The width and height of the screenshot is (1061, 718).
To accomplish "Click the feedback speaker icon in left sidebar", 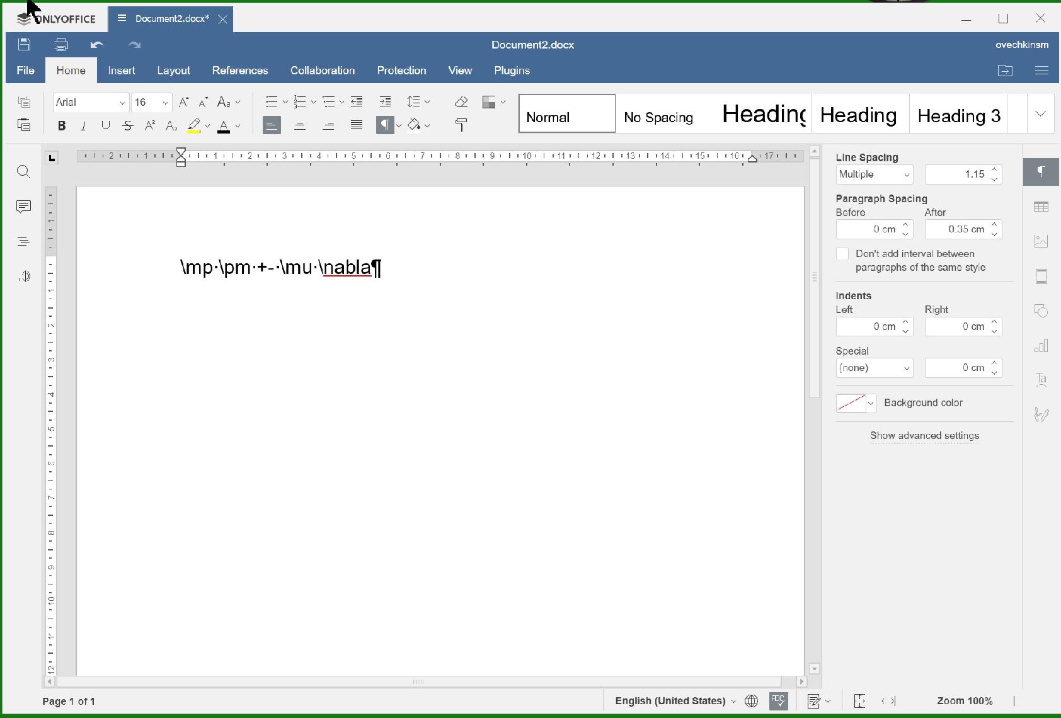I will point(24,276).
